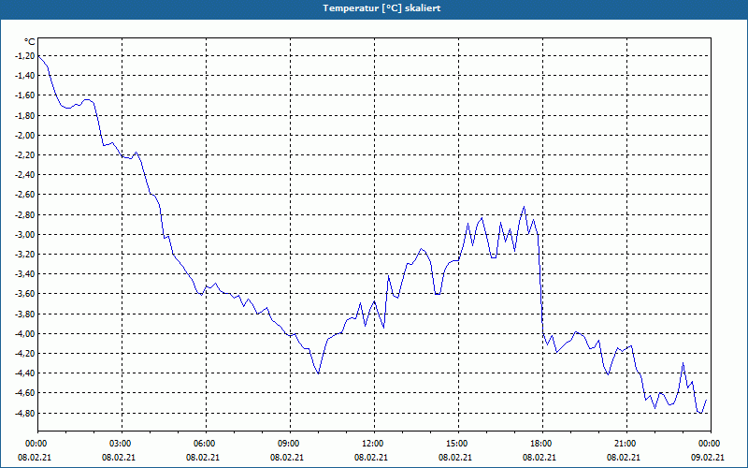Select the -3,80 y-axis label
This screenshot has height=468, width=748.
[x=25, y=314]
